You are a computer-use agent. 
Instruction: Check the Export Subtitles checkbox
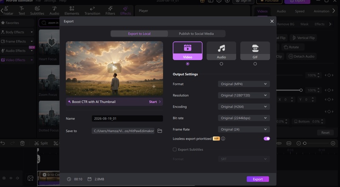click(x=175, y=149)
